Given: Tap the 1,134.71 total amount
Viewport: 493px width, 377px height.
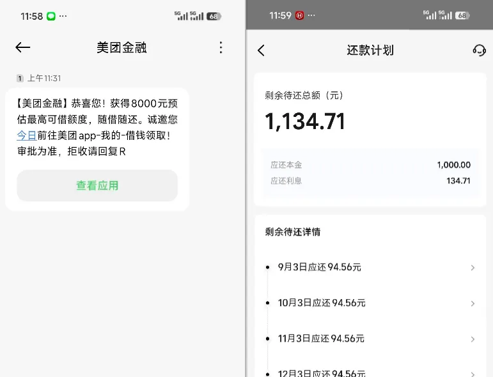Looking at the screenshot, I should [305, 121].
